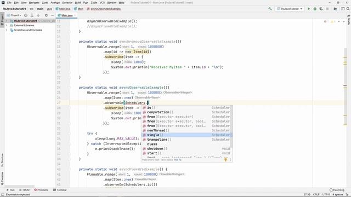Screen dimensions: 351x197
Task: Open the TODO tool window button
Action: pyautogui.click(x=24, y=190)
